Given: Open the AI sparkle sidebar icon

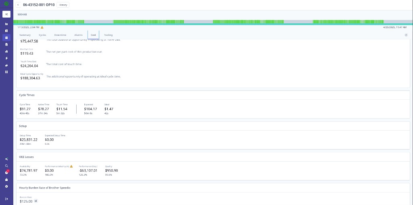Looking at the screenshot, I should tap(6, 159).
